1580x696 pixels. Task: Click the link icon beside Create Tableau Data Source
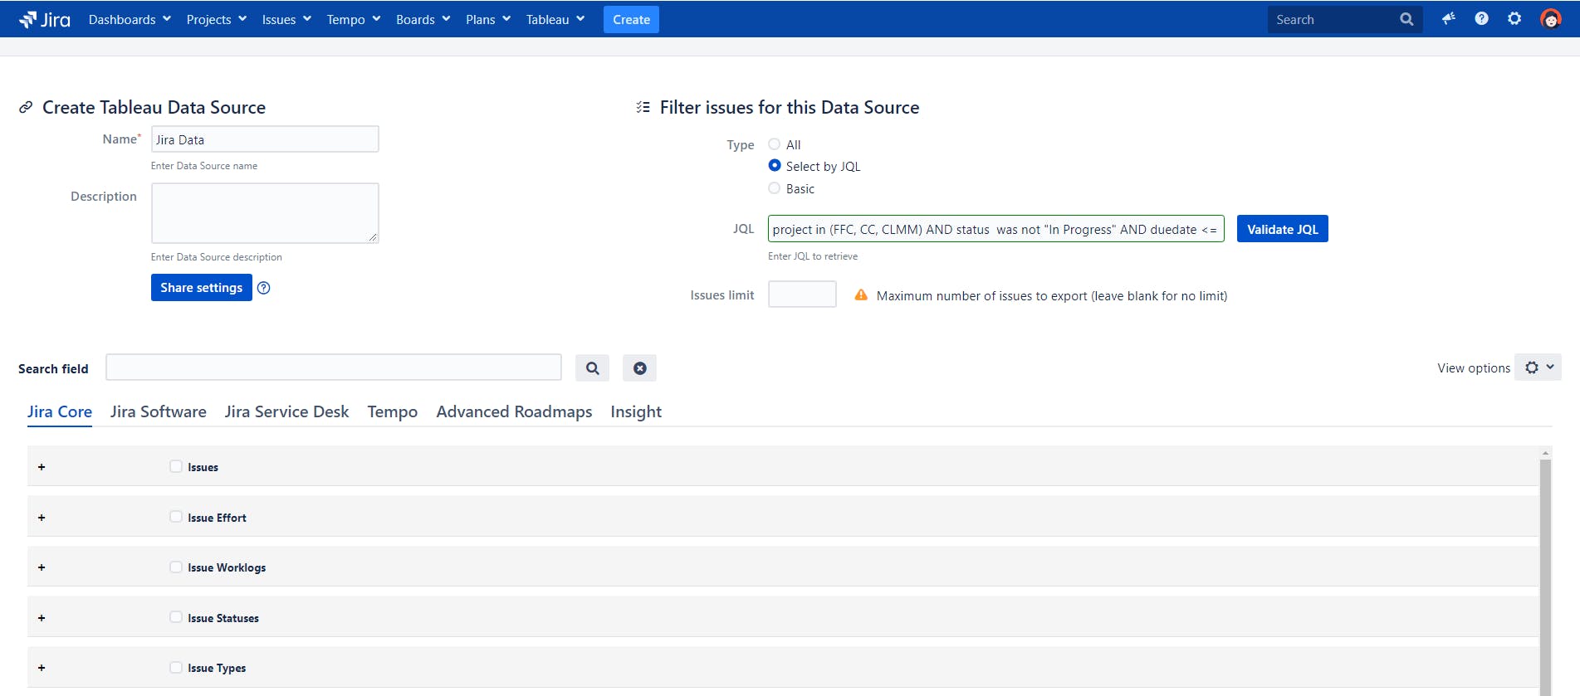point(26,107)
